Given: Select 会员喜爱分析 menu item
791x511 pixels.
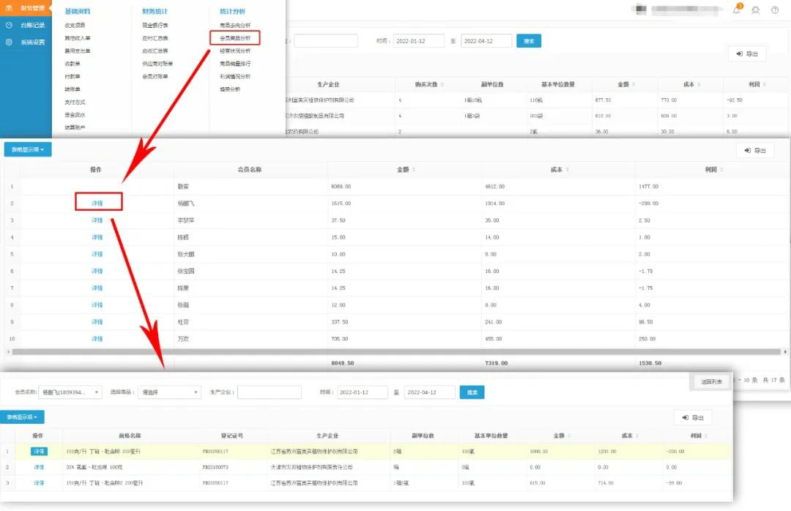Looking at the screenshot, I should (234, 37).
